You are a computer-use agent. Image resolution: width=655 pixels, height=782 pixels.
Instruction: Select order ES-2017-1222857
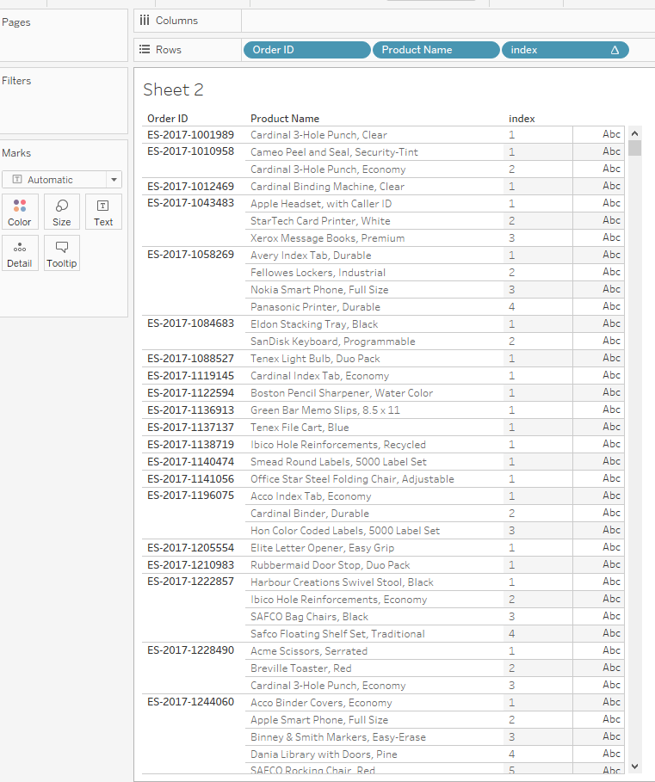click(190, 582)
